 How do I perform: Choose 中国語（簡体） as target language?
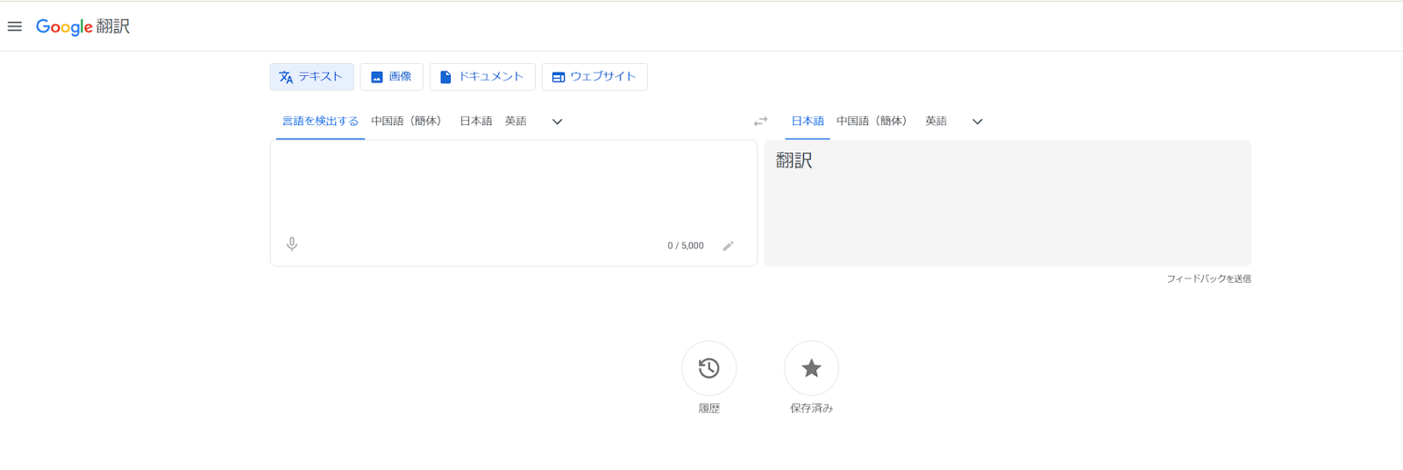pos(872,122)
